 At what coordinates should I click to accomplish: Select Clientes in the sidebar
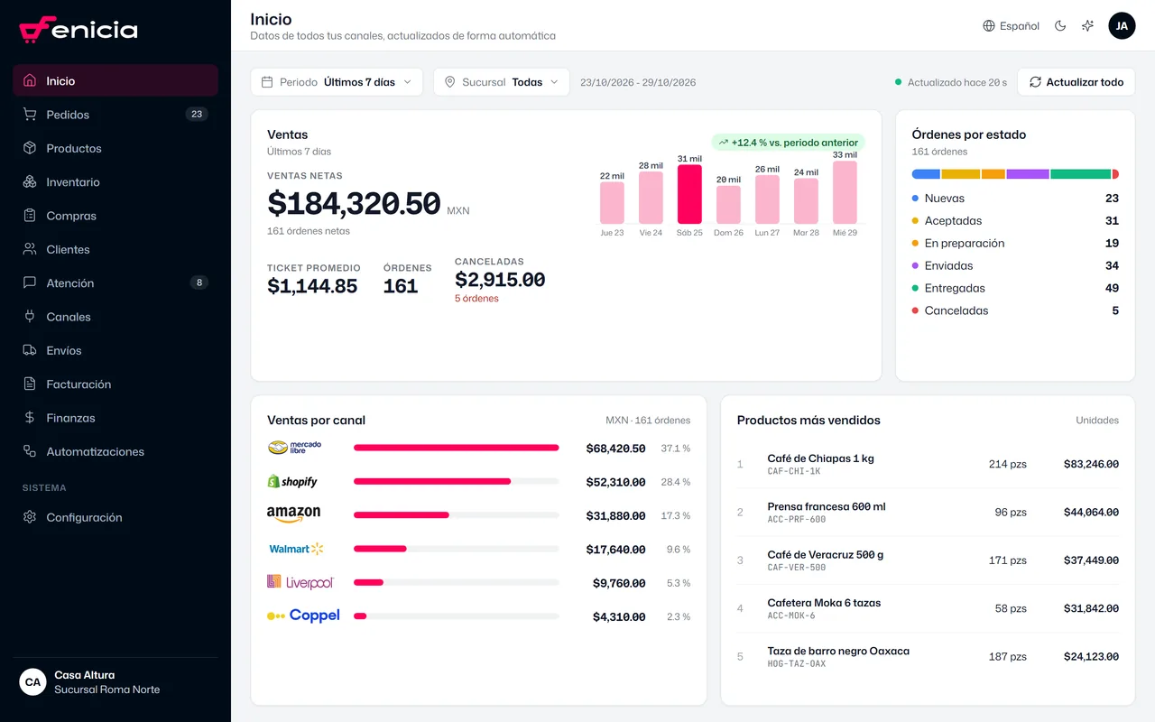click(x=115, y=249)
